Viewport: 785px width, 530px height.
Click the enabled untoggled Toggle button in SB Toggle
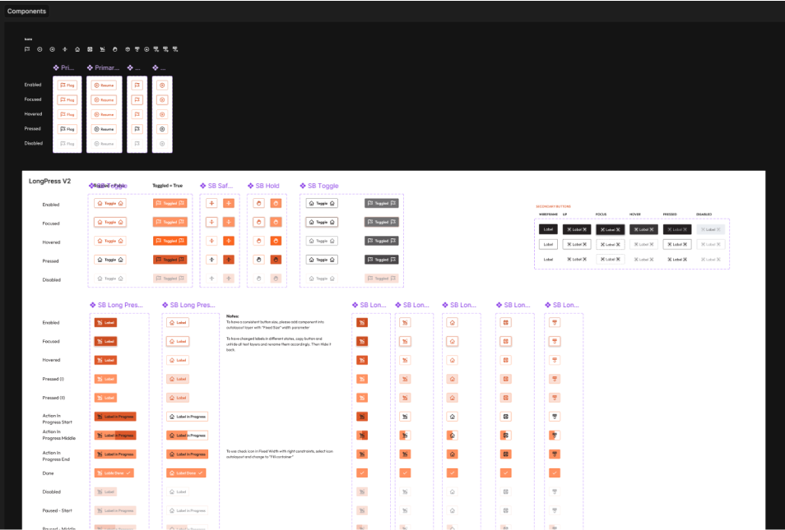[322, 203]
